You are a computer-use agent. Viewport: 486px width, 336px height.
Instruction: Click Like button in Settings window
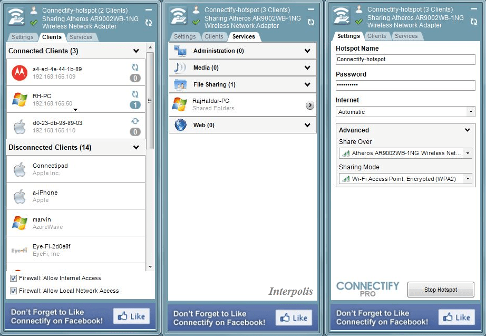(x=456, y=317)
